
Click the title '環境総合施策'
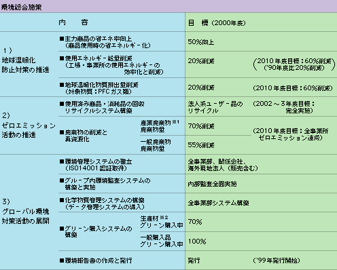click(21, 7)
